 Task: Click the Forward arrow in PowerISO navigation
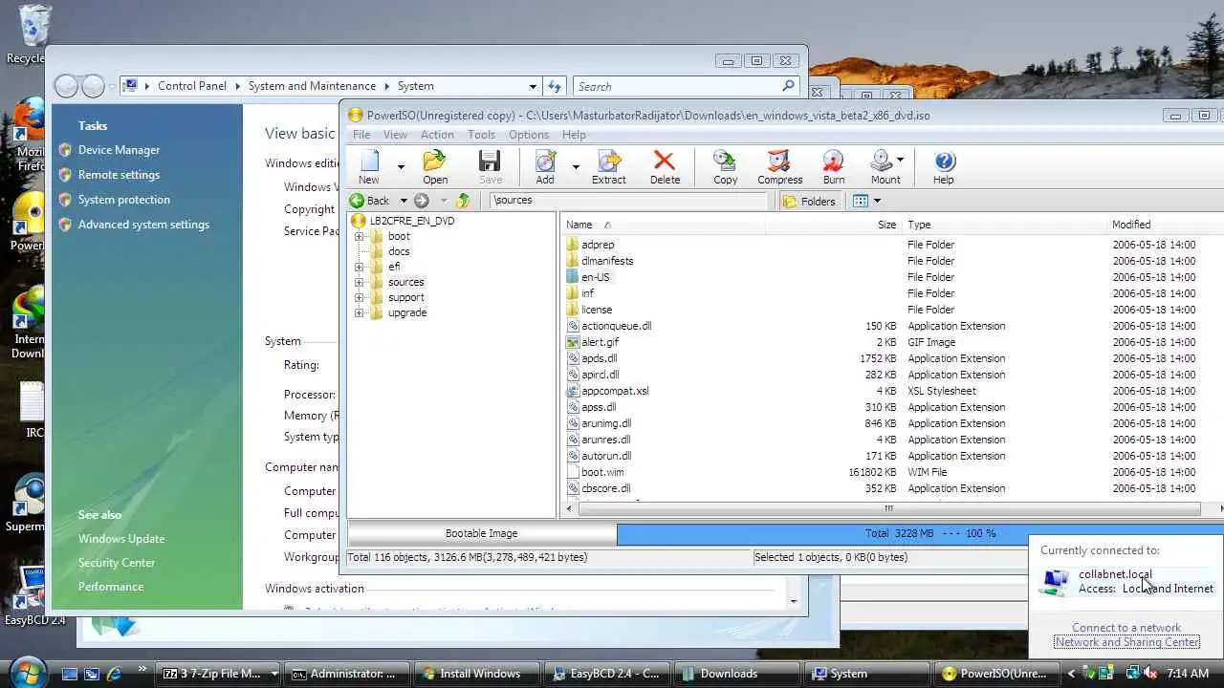(421, 201)
